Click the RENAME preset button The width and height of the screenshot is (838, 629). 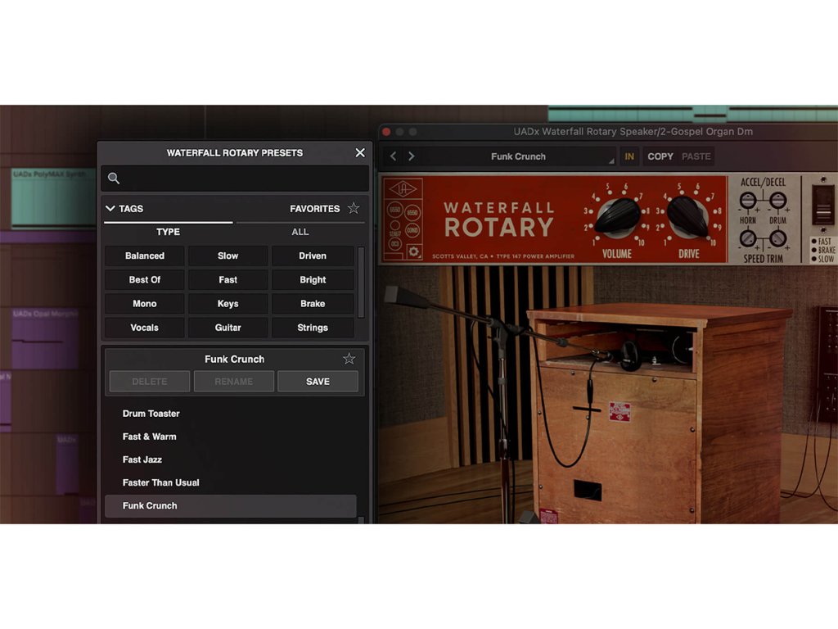click(x=233, y=382)
